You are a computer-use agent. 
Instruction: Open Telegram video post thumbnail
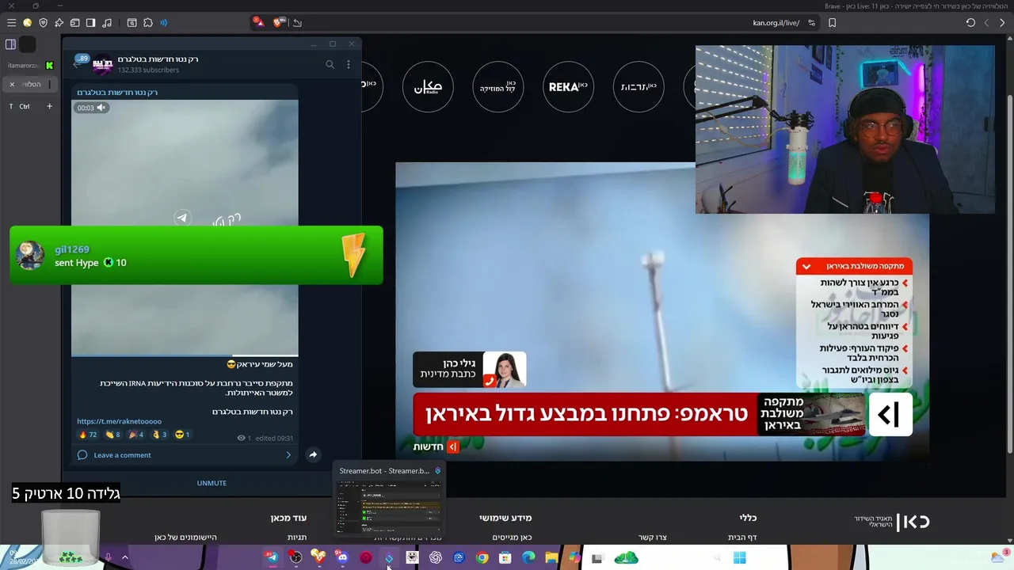[x=185, y=228]
